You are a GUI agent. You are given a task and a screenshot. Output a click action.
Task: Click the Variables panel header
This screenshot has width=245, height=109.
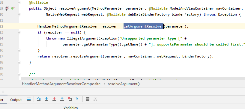[70, 108]
